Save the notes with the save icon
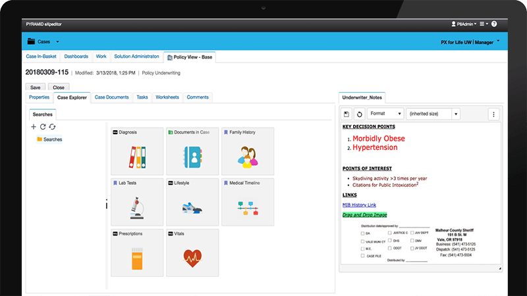 (347, 114)
